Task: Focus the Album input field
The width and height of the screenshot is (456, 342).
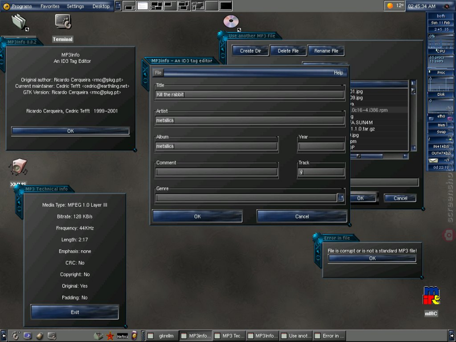Action: click(216, 146)
